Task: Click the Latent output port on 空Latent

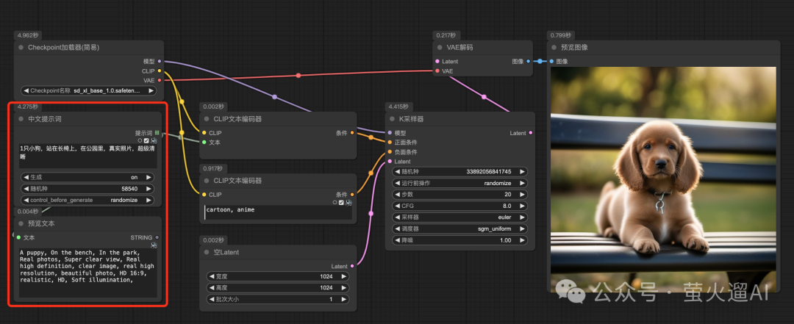Action: [x=352, y=266]
